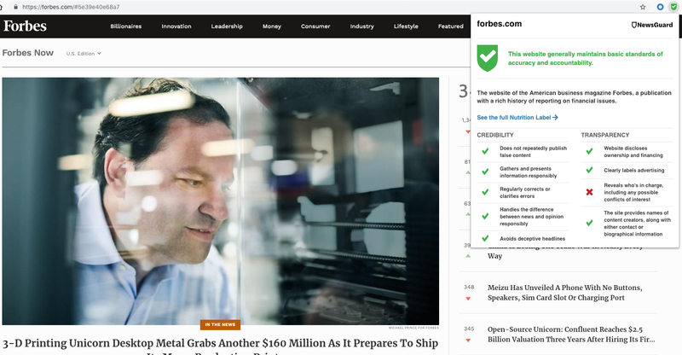
Task: Open Meizu phone with no buttons article
Action: tap(564, 293)
